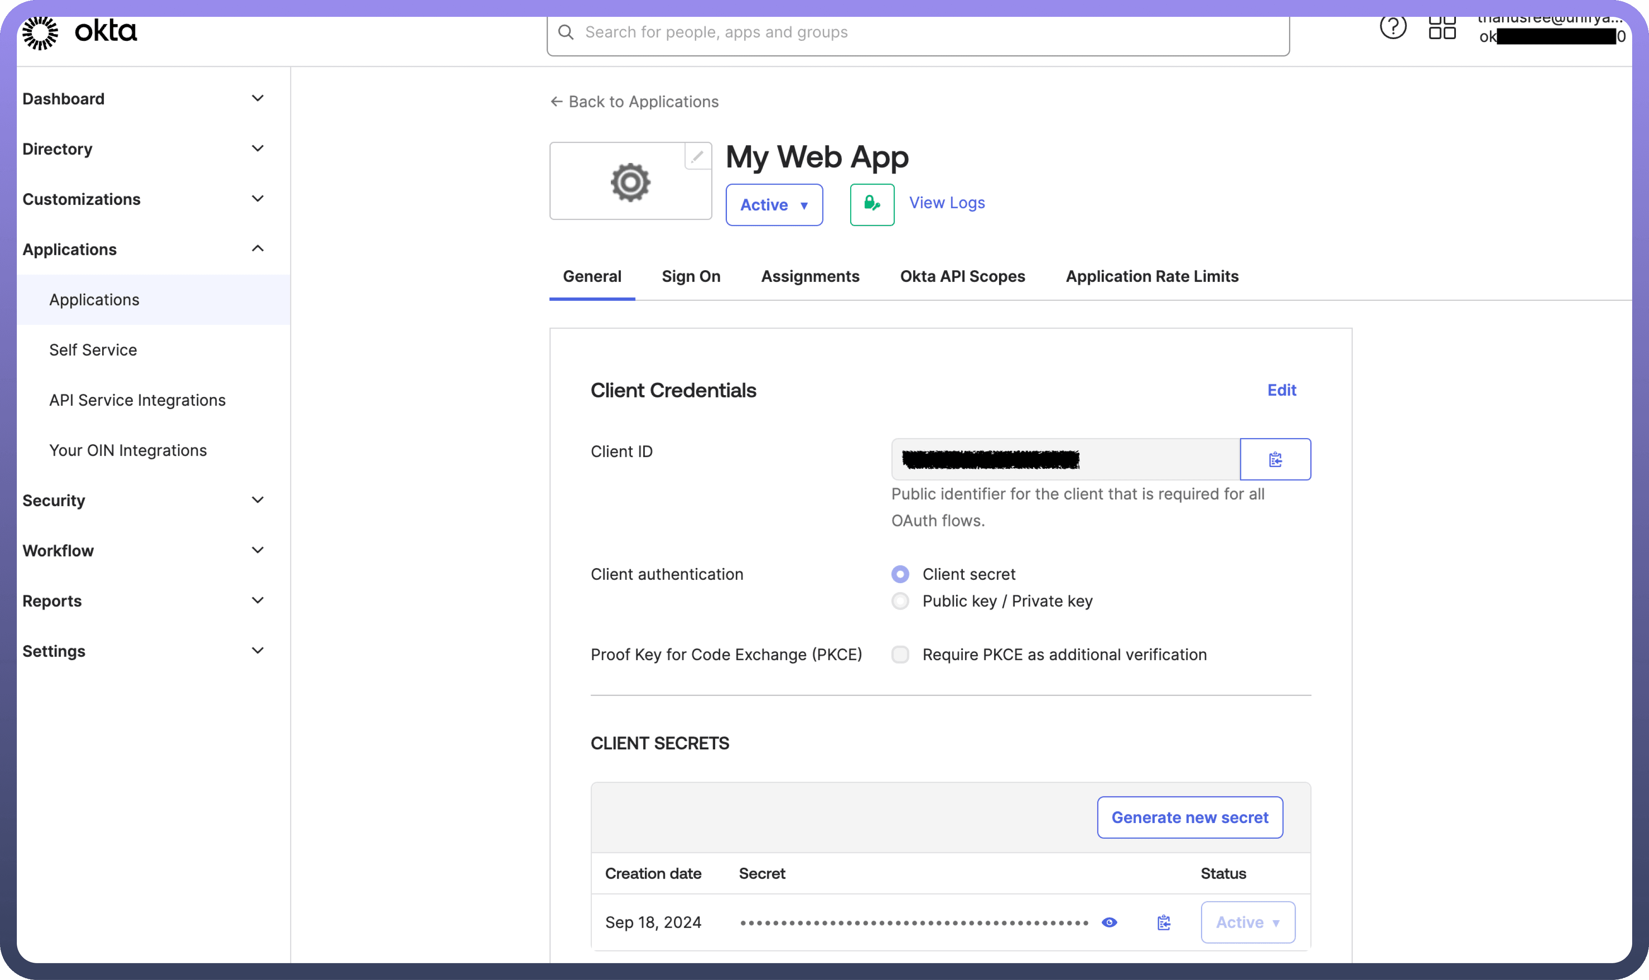
Task: Open the Okta API Scopes tab
Action: [962, 276]
